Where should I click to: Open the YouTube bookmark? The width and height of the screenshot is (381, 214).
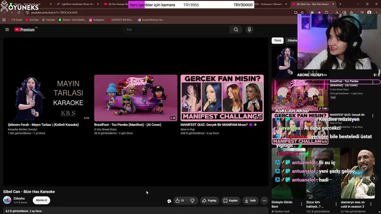tap(32, 20)
